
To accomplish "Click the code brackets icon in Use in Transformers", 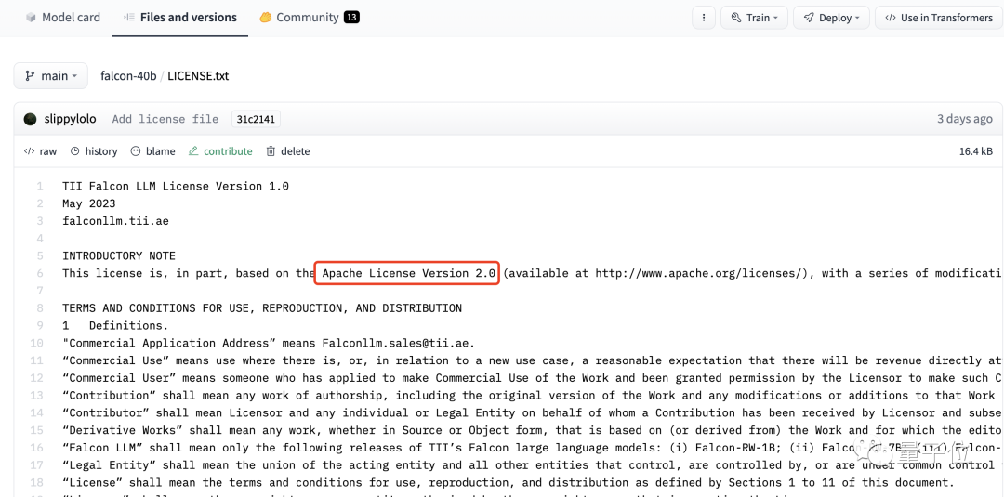I will tap(890, 18).
